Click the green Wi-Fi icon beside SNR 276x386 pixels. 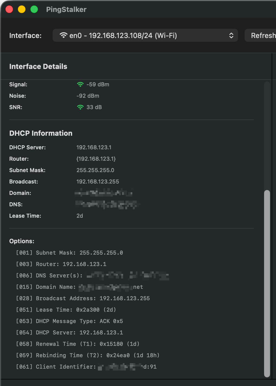[80, 107]
